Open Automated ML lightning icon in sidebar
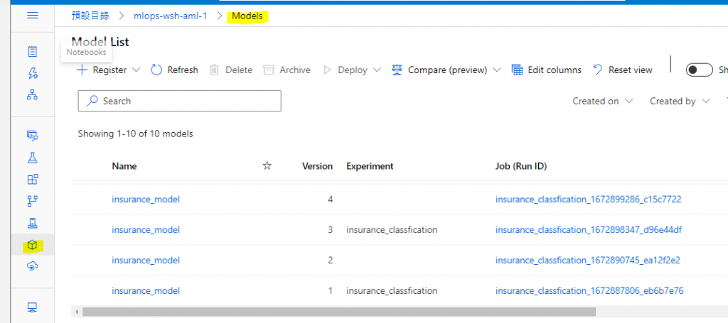Viewport: 728px width, 323px height. tap(32, 72)
